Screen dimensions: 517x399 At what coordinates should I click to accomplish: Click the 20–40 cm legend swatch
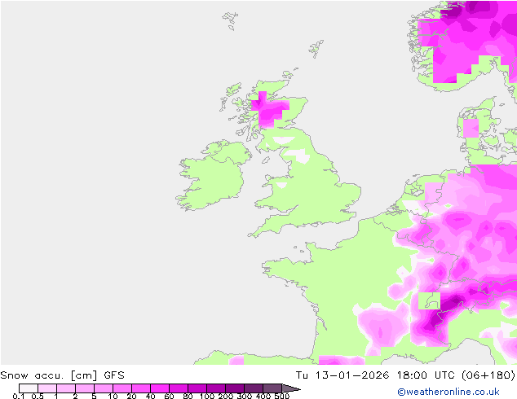pyautogui.click(x=141, y=388)
